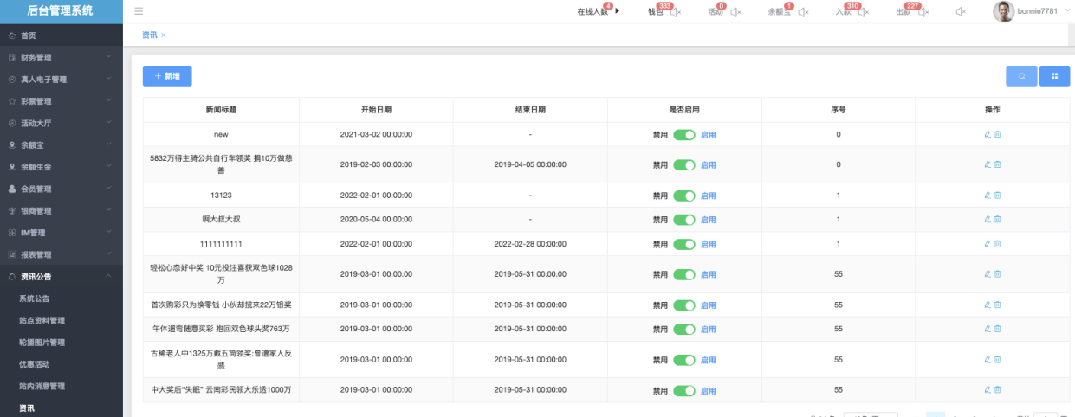This screenshot has height=417, width=1075.
Task: Expand the 彩票管理 sidebar menu
Action: (61, 101)
